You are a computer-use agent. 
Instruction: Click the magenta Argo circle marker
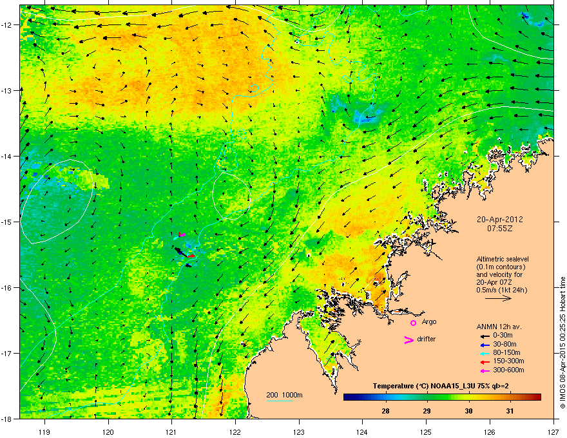(x=413, y=323)
